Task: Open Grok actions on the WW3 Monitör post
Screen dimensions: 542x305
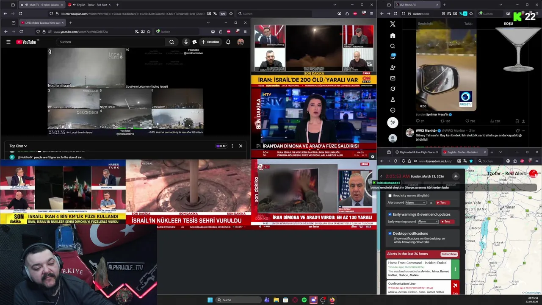Action: point(517,130)
